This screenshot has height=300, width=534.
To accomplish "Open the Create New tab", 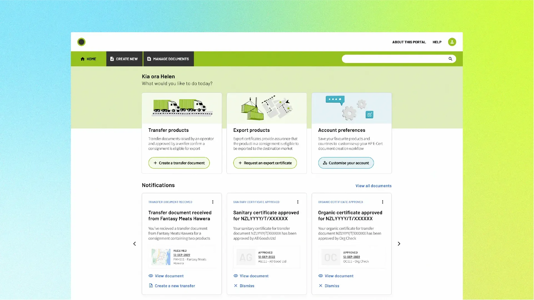I will pos(124,59).
